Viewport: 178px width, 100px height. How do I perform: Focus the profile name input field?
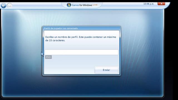81,52
